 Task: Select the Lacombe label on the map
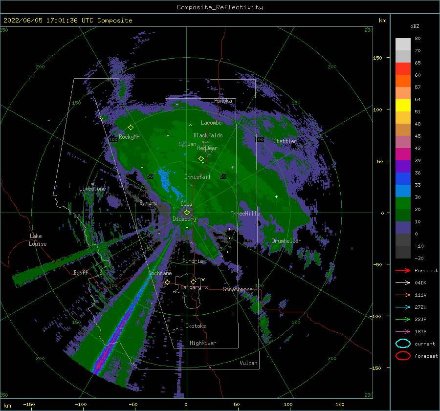tap(211, 123)
